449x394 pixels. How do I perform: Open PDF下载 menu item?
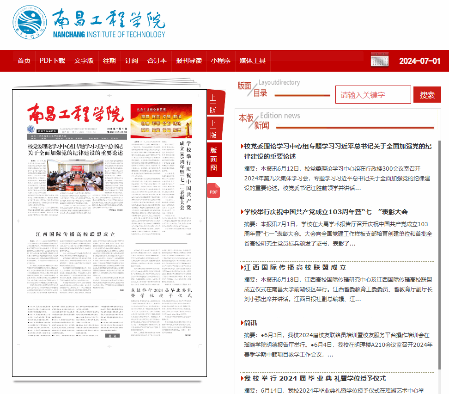pyautogui.click(x=52, y=61)
